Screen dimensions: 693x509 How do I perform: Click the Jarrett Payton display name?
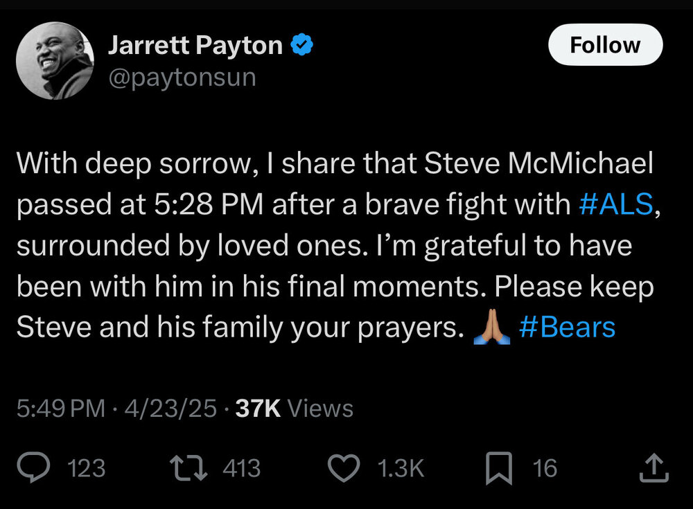[x=195, y=46]
